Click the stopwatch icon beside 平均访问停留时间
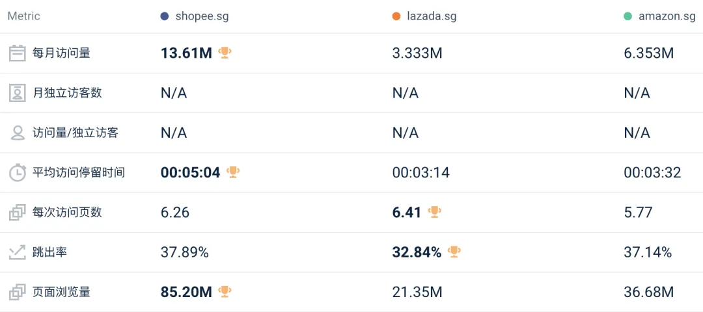Viewport: 703px width, 312px height. pos(18,173)
